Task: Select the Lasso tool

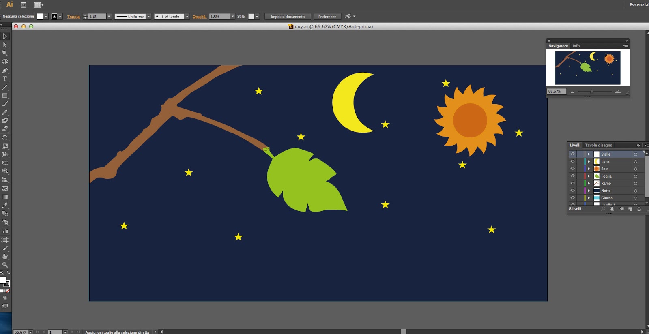Action: 5,62
